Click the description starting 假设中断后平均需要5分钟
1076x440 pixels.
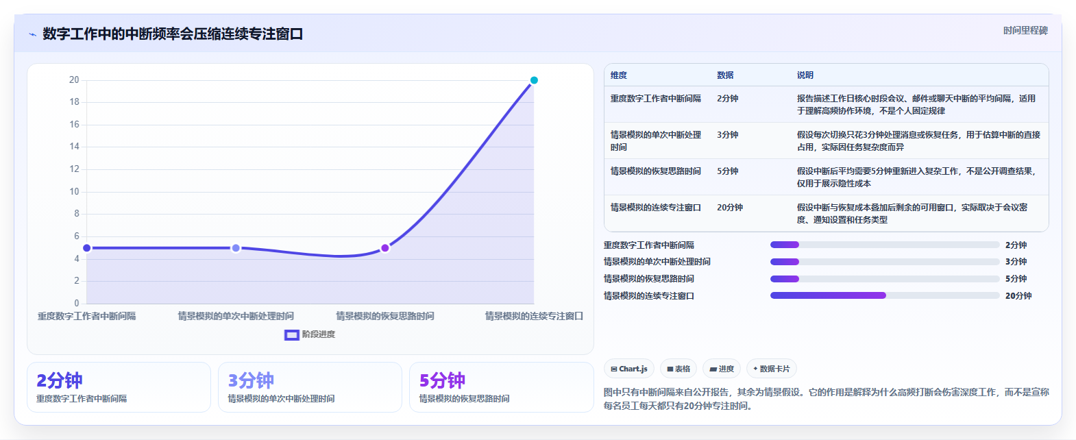(916, 178)
